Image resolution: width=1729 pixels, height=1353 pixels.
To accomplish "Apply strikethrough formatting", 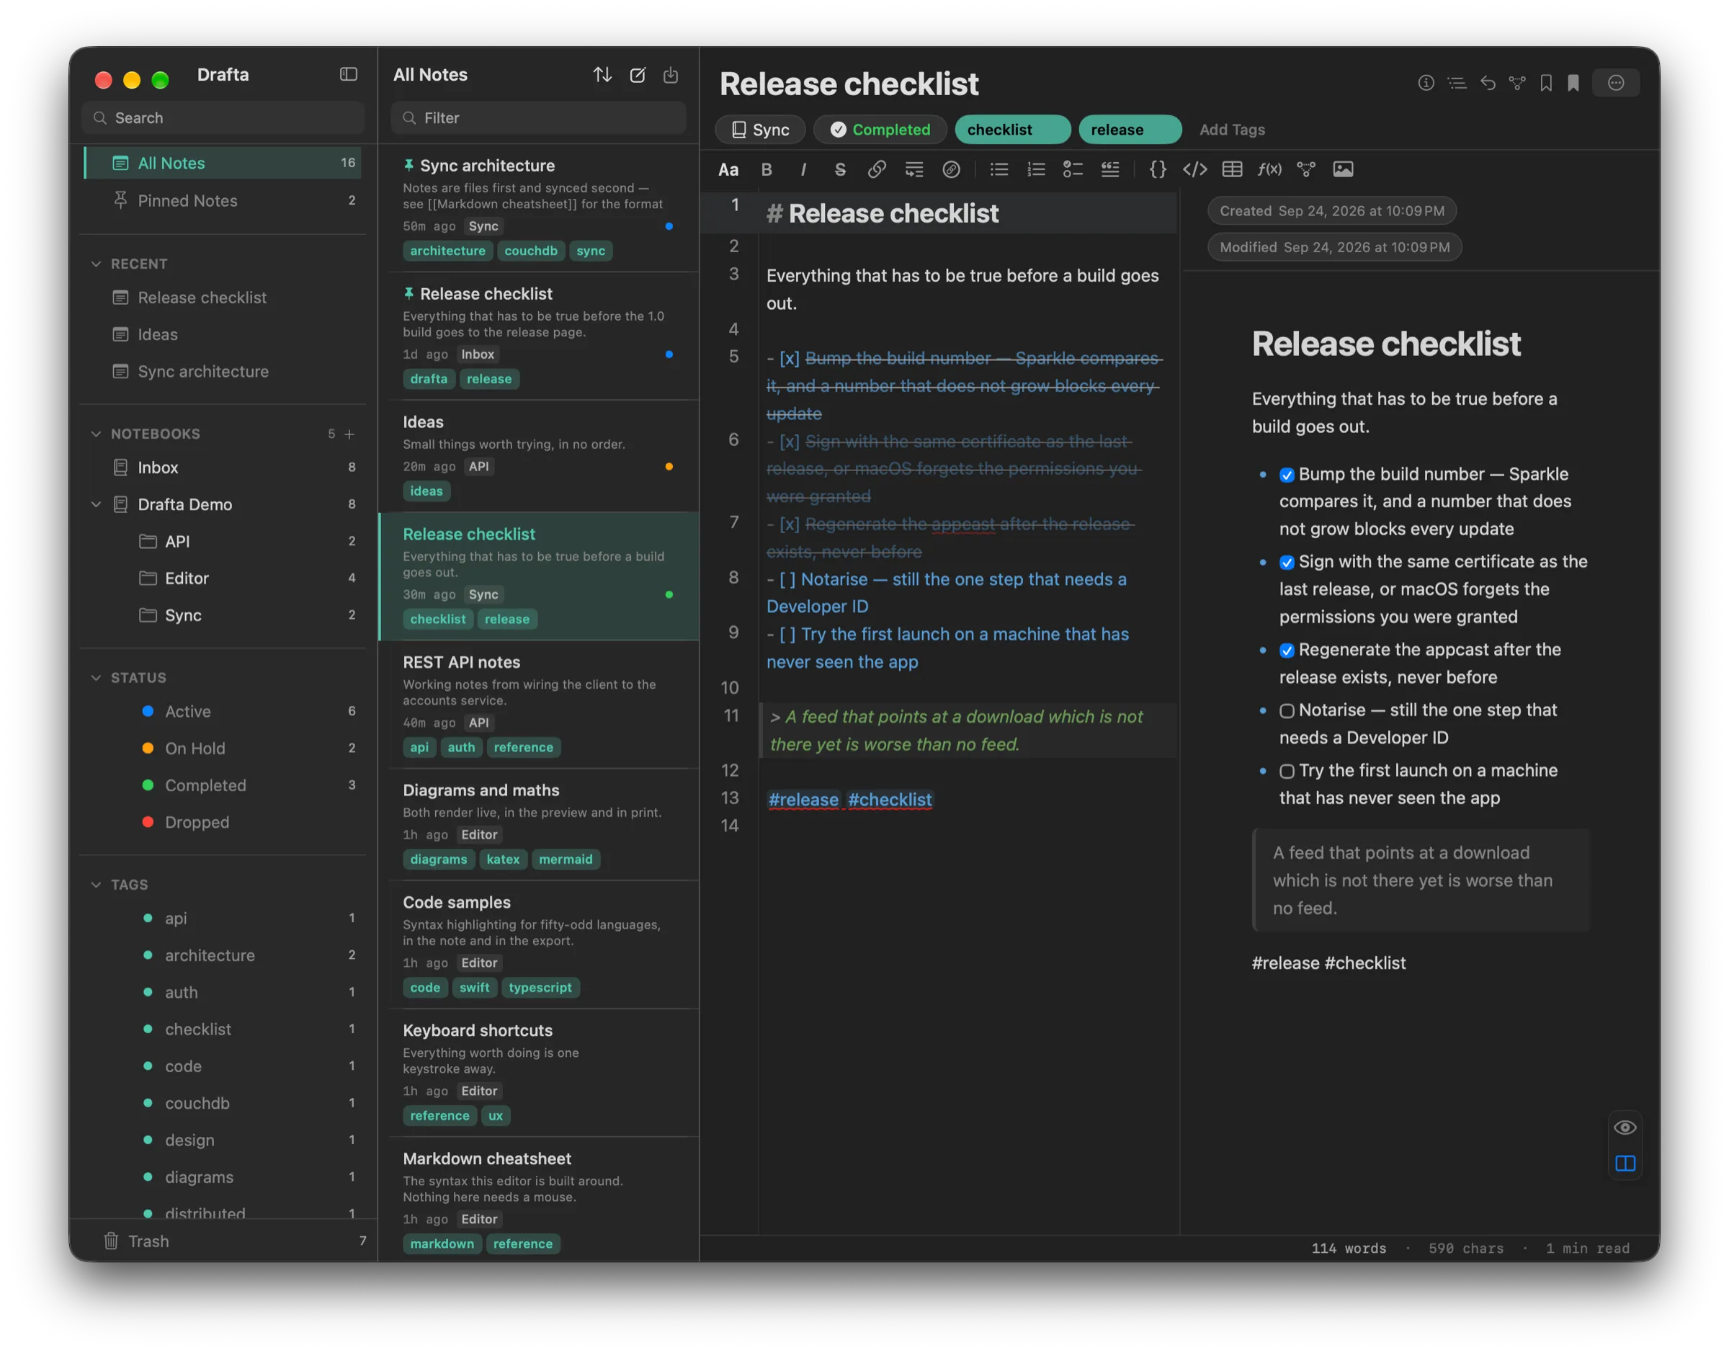I will pos(839,169).
